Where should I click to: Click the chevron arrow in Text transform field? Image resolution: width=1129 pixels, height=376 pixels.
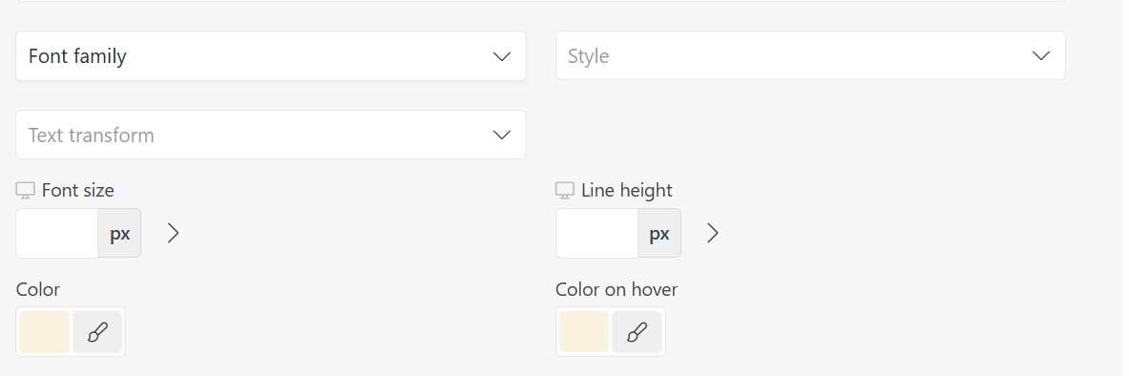(502, 136)
